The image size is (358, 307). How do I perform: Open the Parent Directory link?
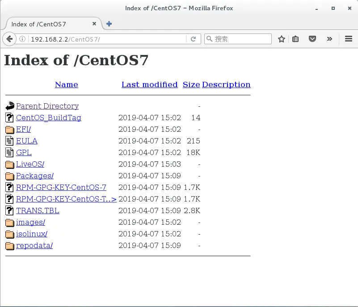click(47, 106)
